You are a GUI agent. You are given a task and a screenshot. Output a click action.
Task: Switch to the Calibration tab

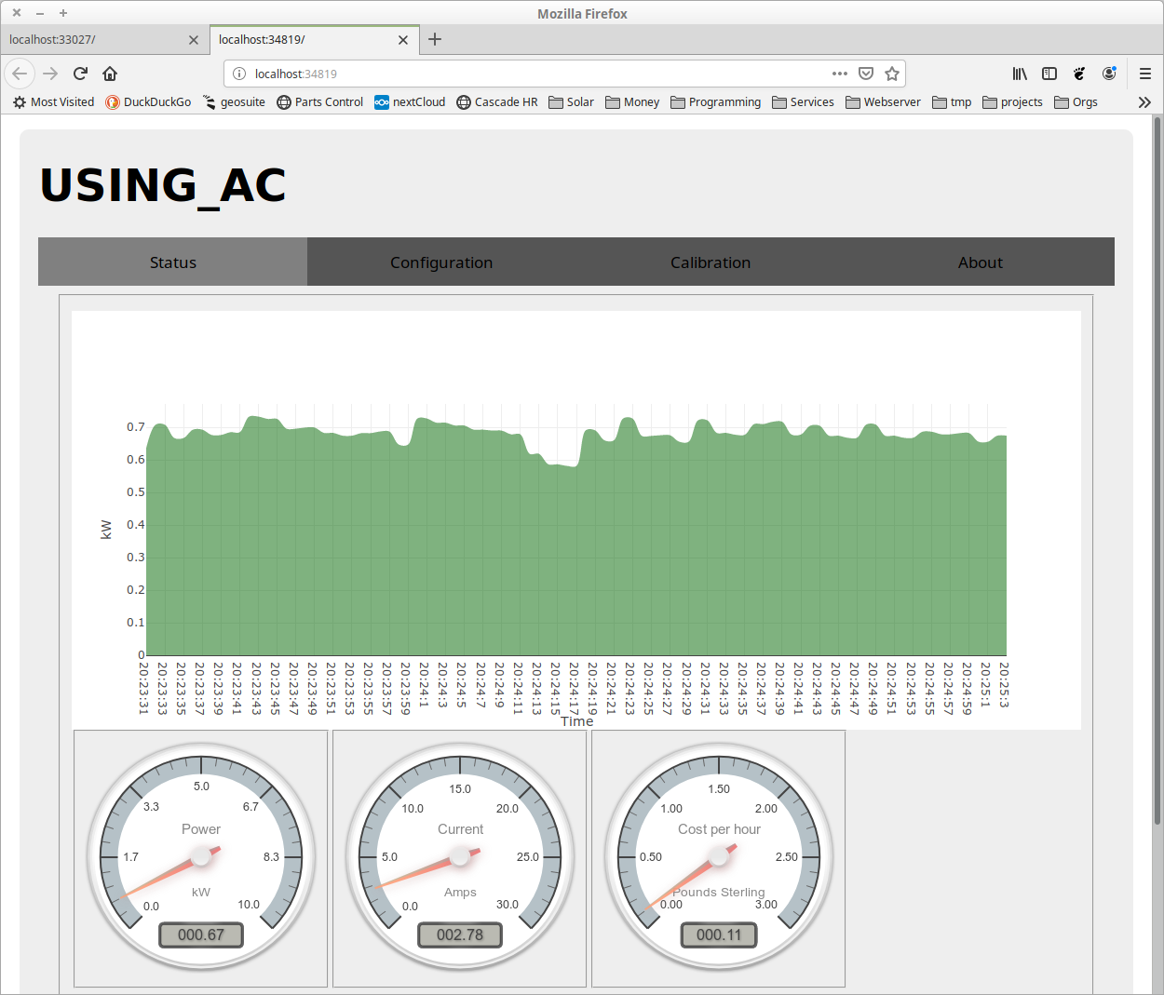point(711,262)
